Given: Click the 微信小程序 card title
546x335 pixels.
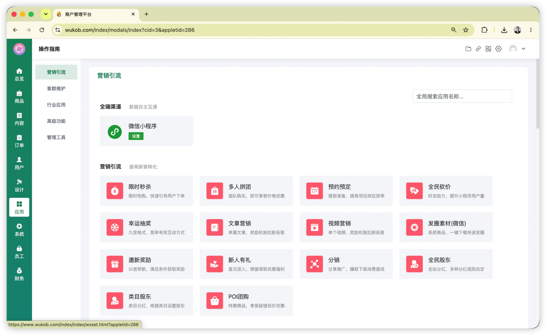Looking at the screenshot, I should (x=143, y=126).
